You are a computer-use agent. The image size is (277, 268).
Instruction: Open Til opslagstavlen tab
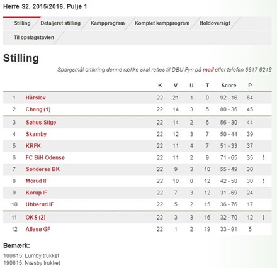34,38
